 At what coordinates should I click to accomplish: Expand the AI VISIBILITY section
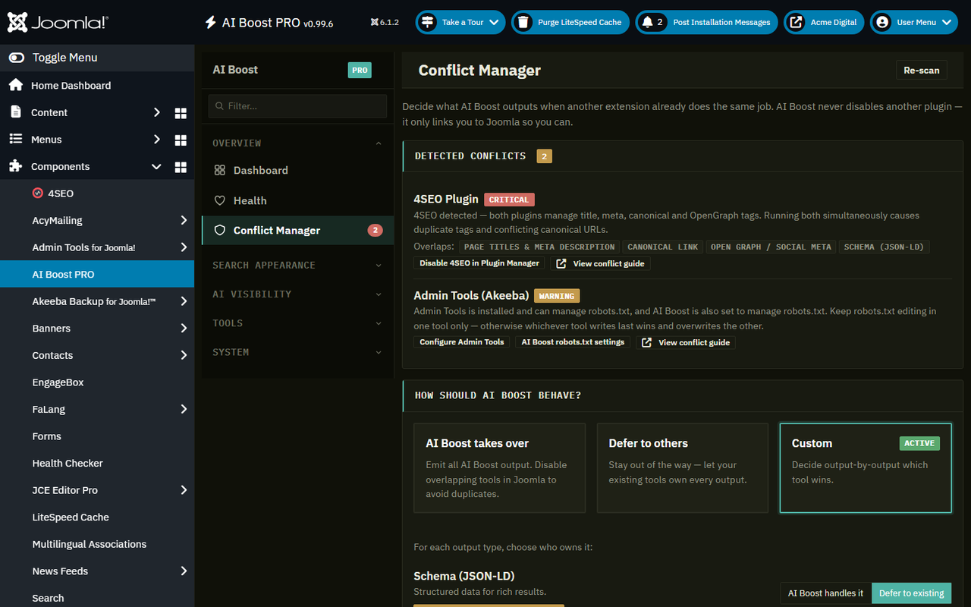coord(297,294)
